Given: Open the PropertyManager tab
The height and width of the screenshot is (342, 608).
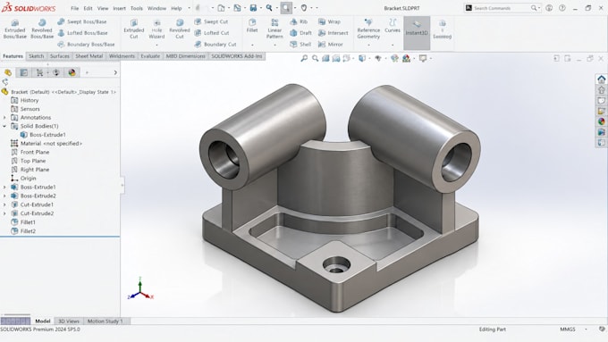Looking at the screenshot, I should click(24, 72).
